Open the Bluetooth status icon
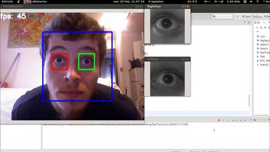The image size is (270, 152). click(245, 2)
